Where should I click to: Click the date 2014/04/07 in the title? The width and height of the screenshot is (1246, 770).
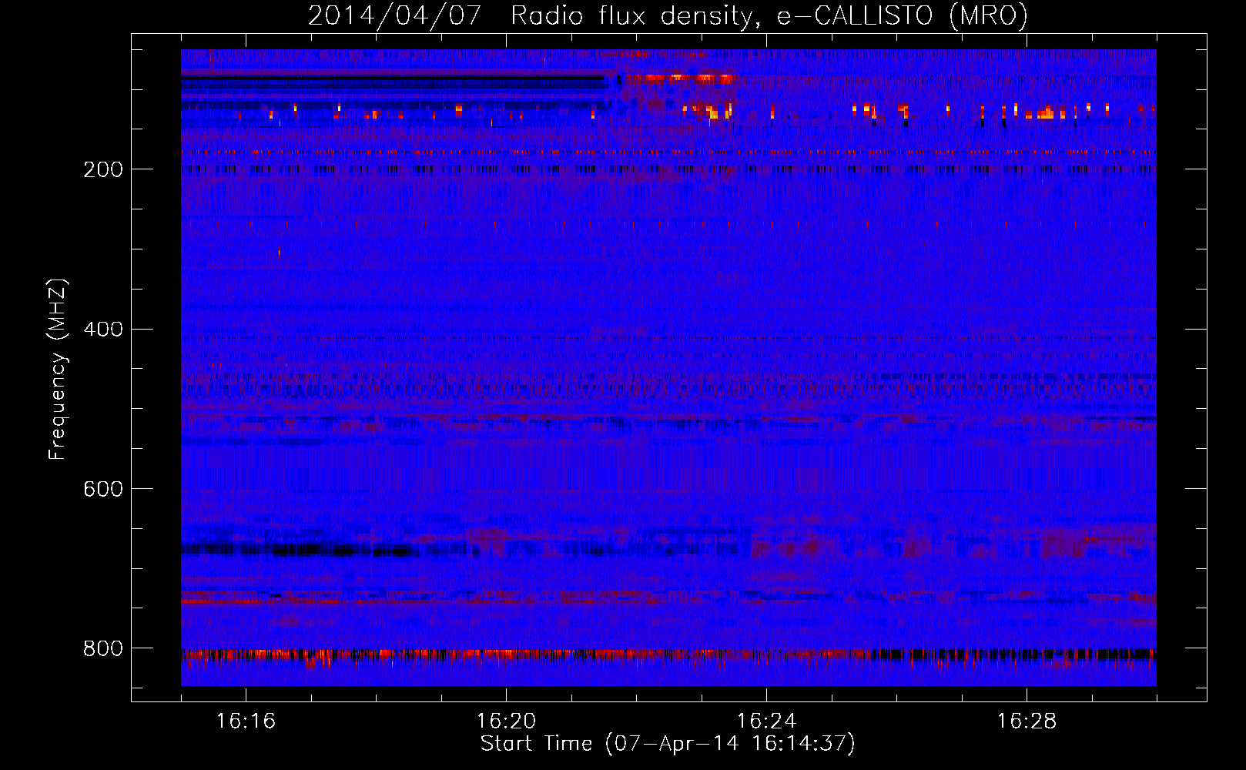pos(395,15)
